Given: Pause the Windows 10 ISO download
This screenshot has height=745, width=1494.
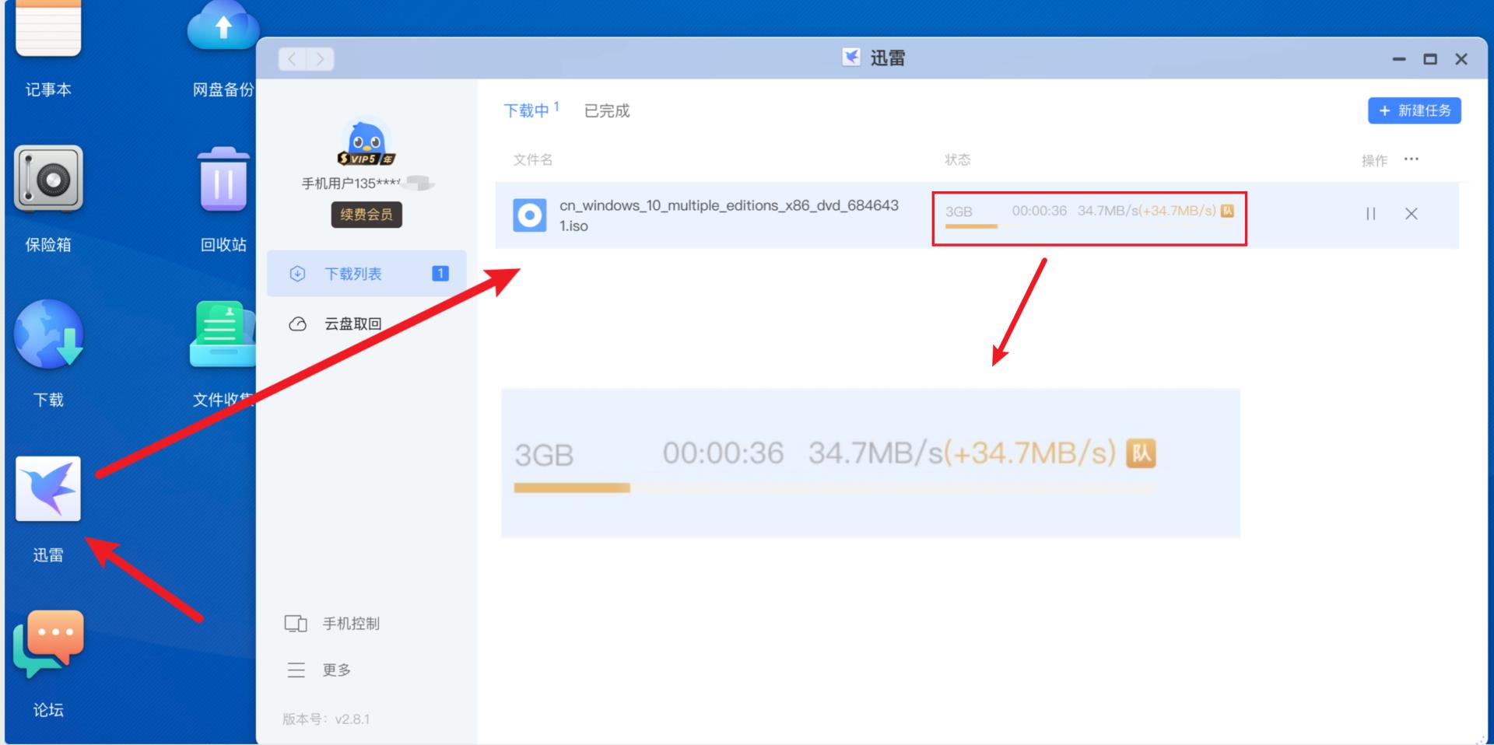Looking at the screenshot, I should point(1370,215).
